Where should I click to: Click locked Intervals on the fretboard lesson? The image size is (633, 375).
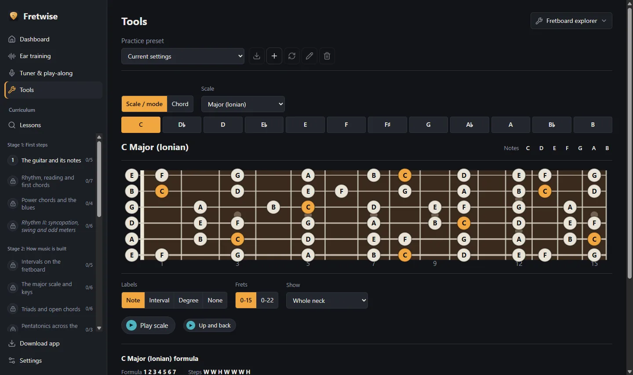tap(50, 265)
